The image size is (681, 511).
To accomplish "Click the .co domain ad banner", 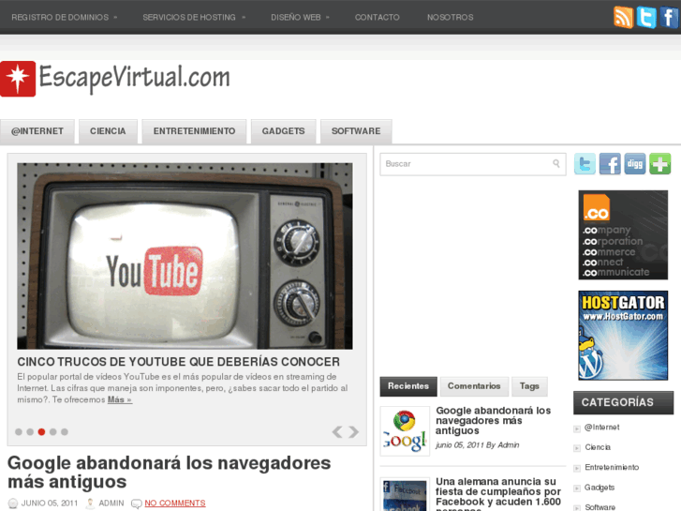I will 623,234.
